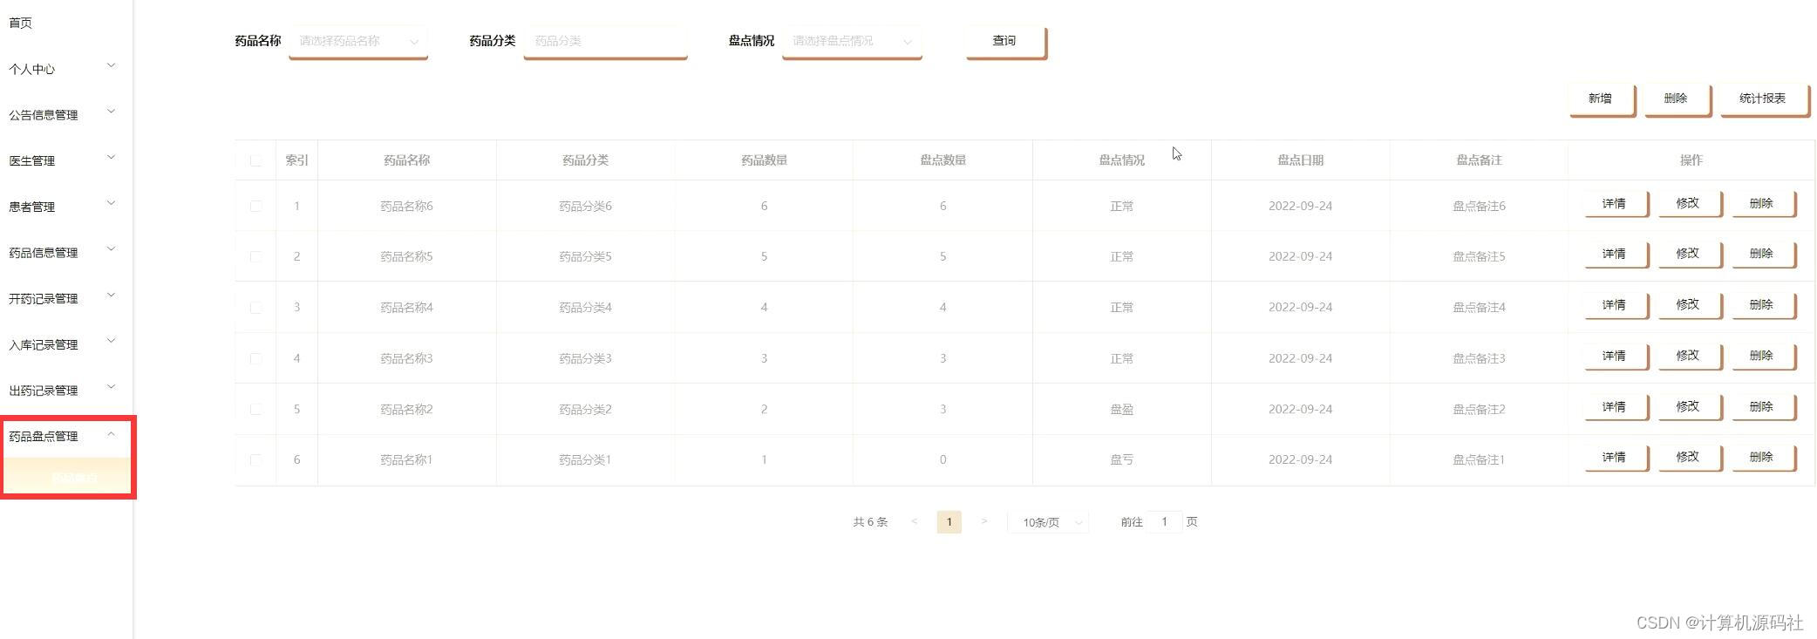Check the row for 药品名称5
1817x639 pixels.
coord(255,256)
